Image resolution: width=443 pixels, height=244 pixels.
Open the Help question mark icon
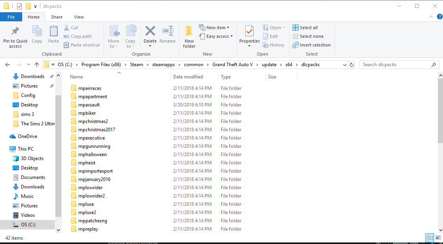439,17
